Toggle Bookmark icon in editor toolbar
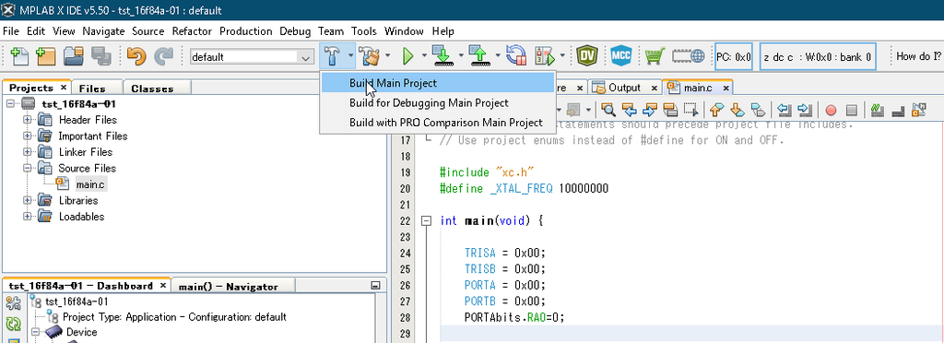Image resolution: width=944 pixels, height=343 pixels. tap(758, 110)
